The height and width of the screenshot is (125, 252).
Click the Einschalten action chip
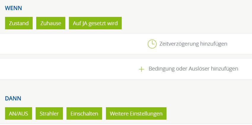(x=84, y=113)
